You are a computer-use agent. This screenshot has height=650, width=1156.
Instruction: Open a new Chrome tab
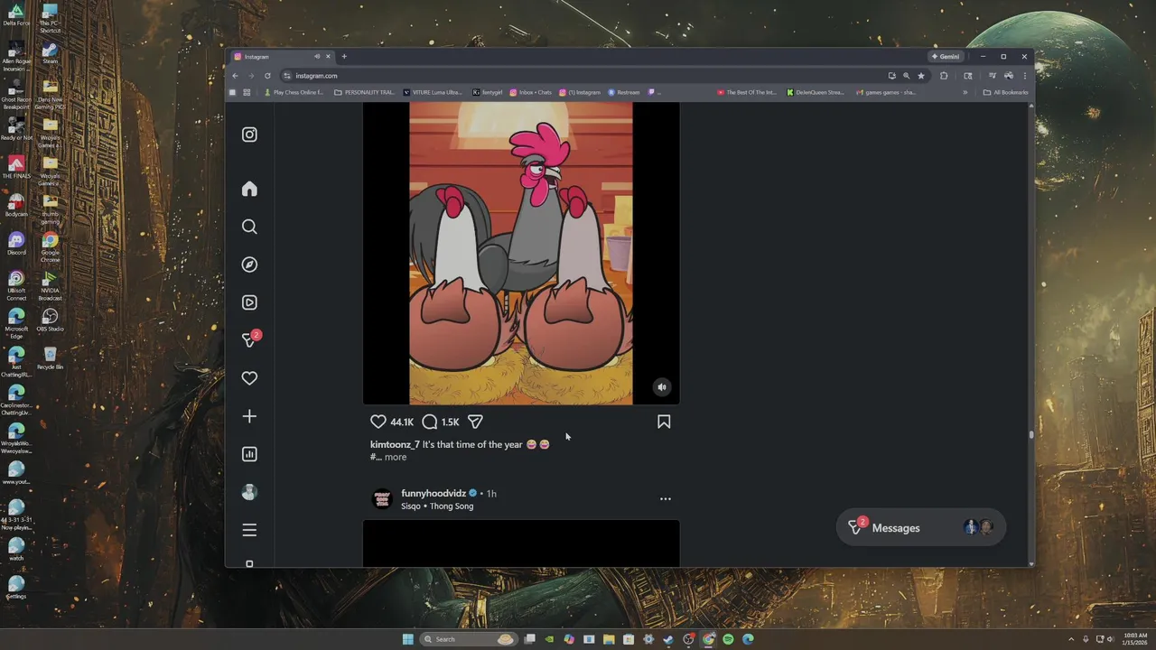(x=344, y=56)
